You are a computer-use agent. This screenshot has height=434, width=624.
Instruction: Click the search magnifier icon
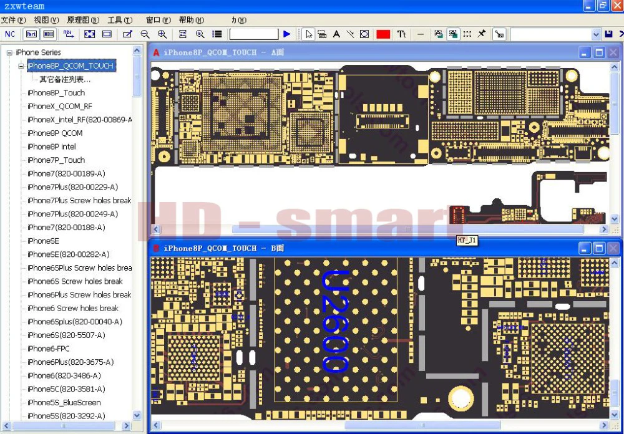pos(200,34)
